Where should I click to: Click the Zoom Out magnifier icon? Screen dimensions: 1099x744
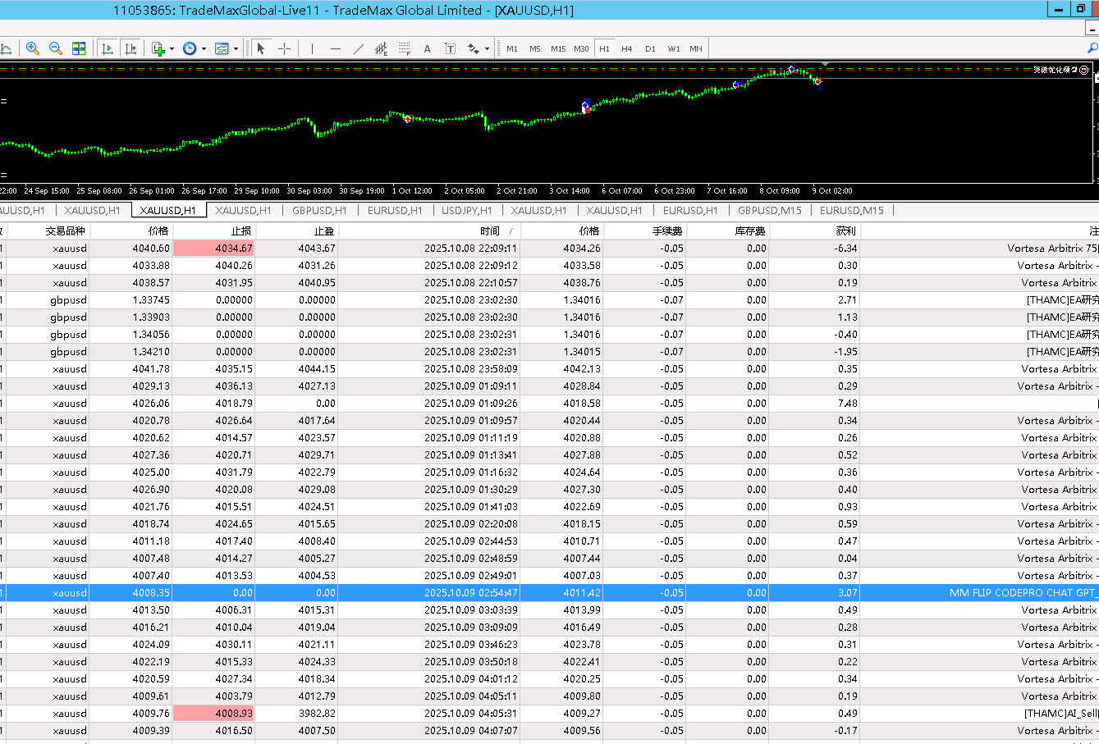click(x=56, y=48)
